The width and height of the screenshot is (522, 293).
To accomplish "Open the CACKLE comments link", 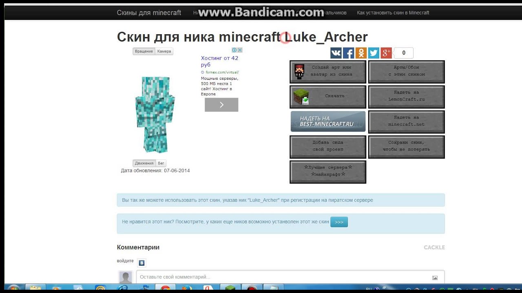I will 434,247.
